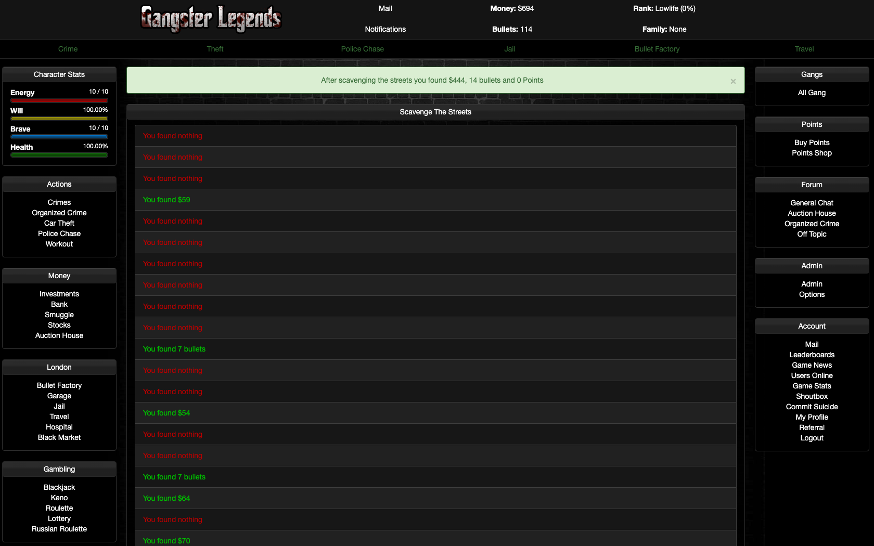Visit the Black Market in London
The height and width of the screenshot is (546, 874).
coord(59,437)
